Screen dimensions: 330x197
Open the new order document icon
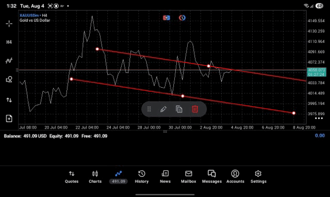(x=9, y=119)
